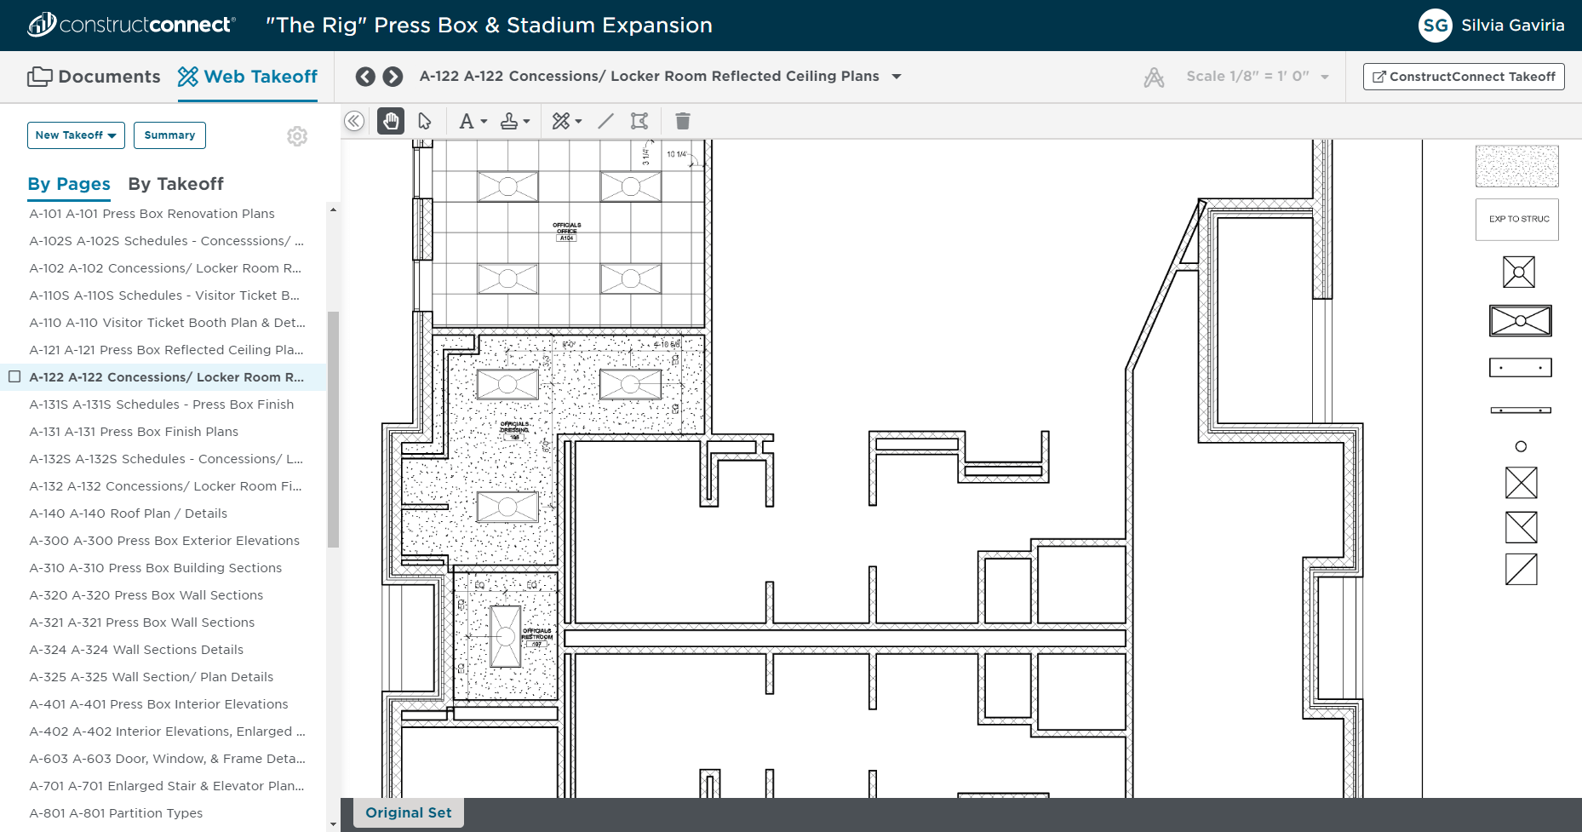
Task: Open the measurement tools menu
Action: coord(566,121)
